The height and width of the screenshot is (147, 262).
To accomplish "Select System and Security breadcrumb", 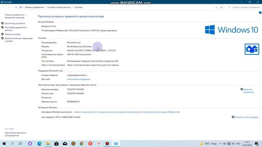I will coord(59,7).
